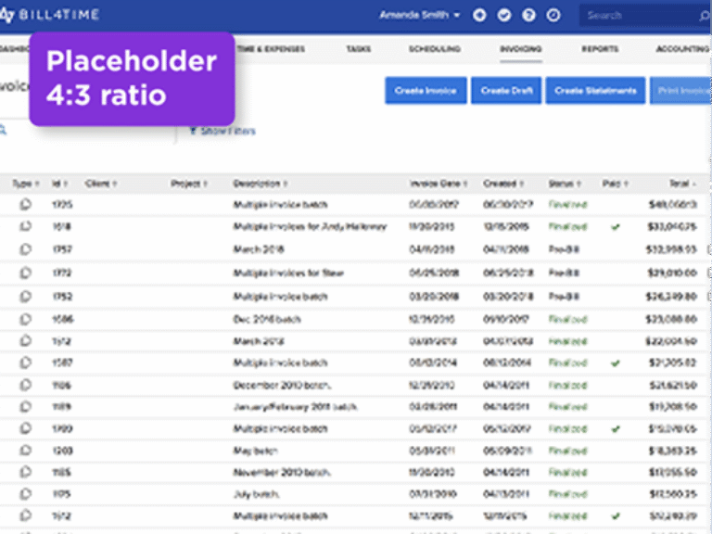Click the Create Statements button
712x534 pixels.
(x=595, y=90)
